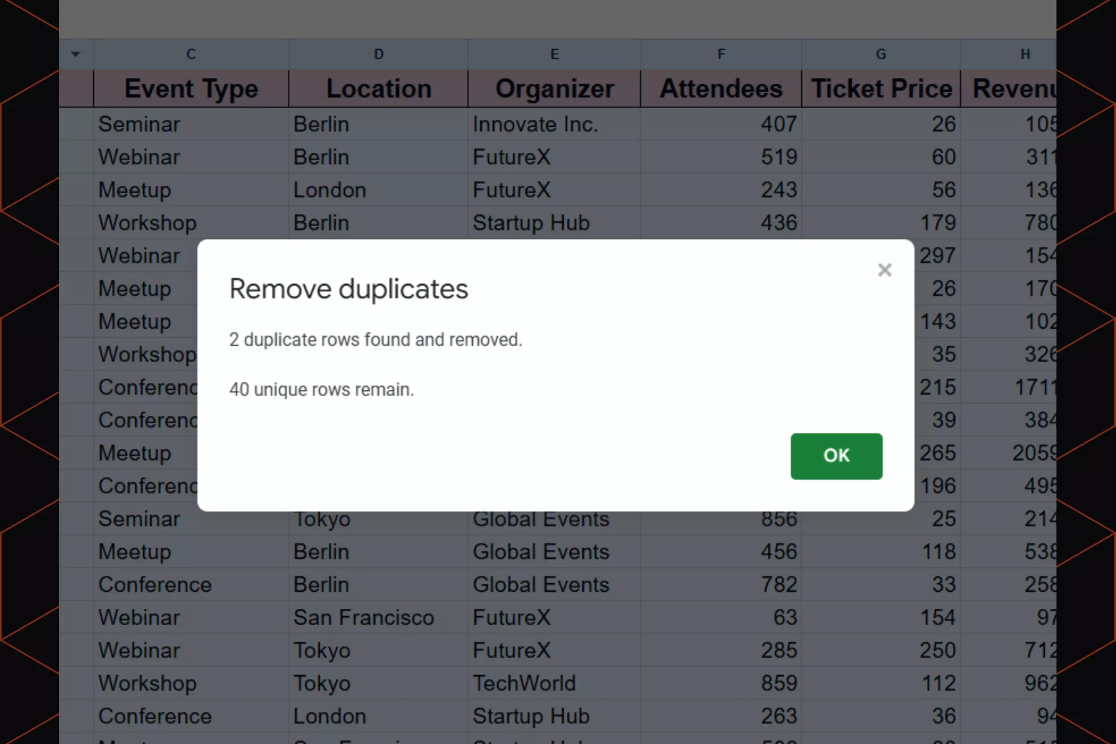
Task: Click the OK button in dialog
Action: [836, 456]
